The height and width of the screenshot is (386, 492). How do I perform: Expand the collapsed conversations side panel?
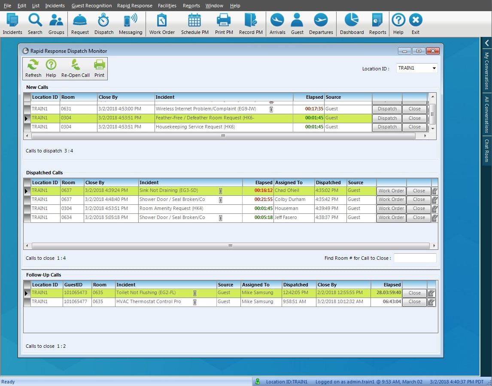click(487, 43)
